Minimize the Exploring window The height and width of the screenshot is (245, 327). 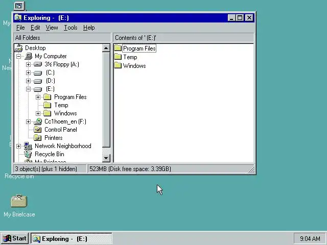(231, 18)
